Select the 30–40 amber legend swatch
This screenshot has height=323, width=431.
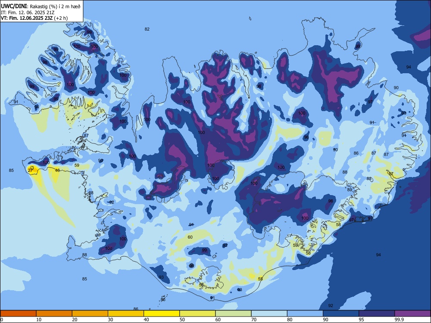click(x=126, y=314)
